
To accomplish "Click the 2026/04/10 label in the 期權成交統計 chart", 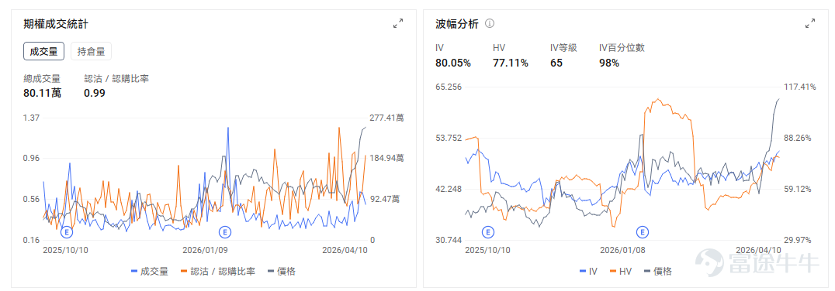I will pyautogui.click(x=345, y=249).
